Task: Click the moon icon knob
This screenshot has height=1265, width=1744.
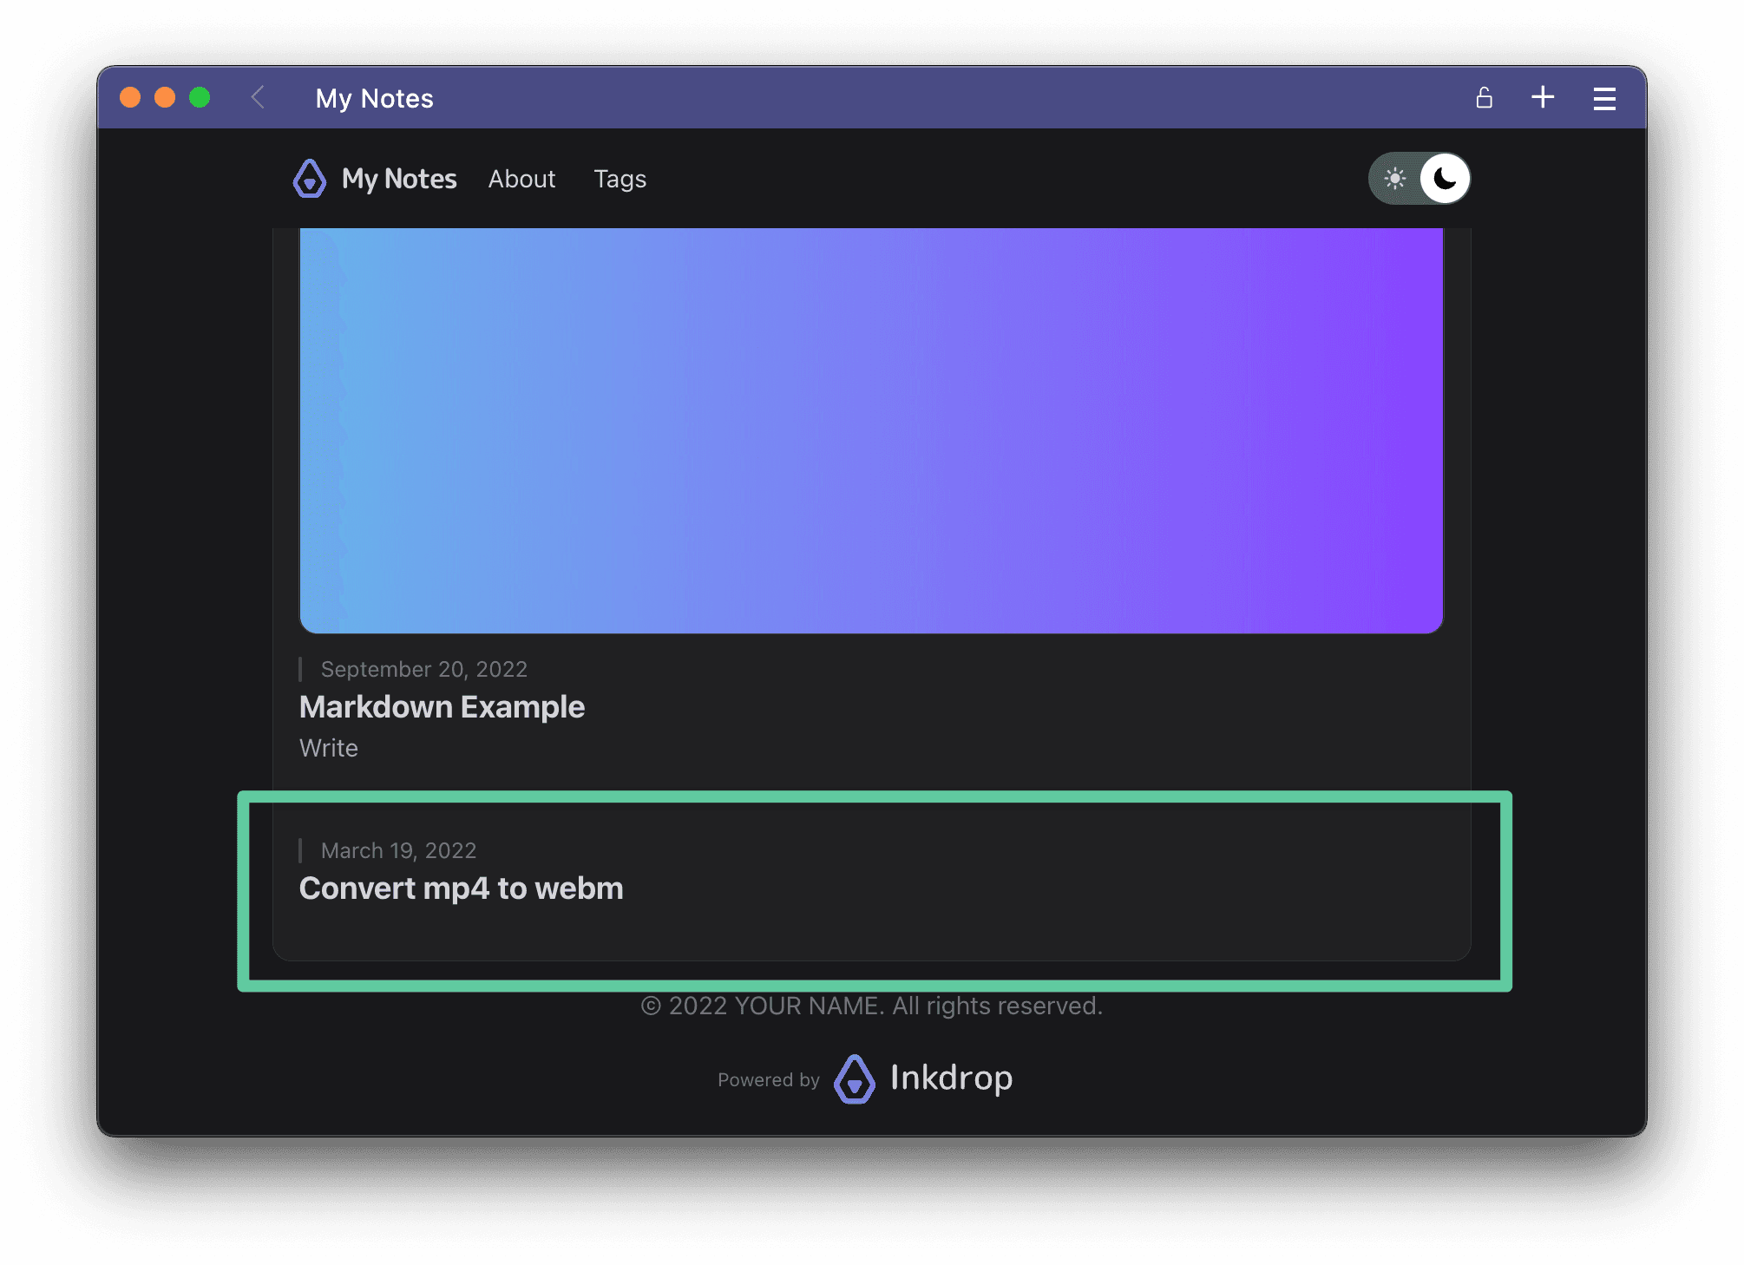Action: [x=1445, y=179]
